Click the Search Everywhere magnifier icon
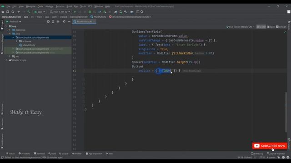This screenshot has height=163, width=291. pyautogui.click(x=142, y=12)
